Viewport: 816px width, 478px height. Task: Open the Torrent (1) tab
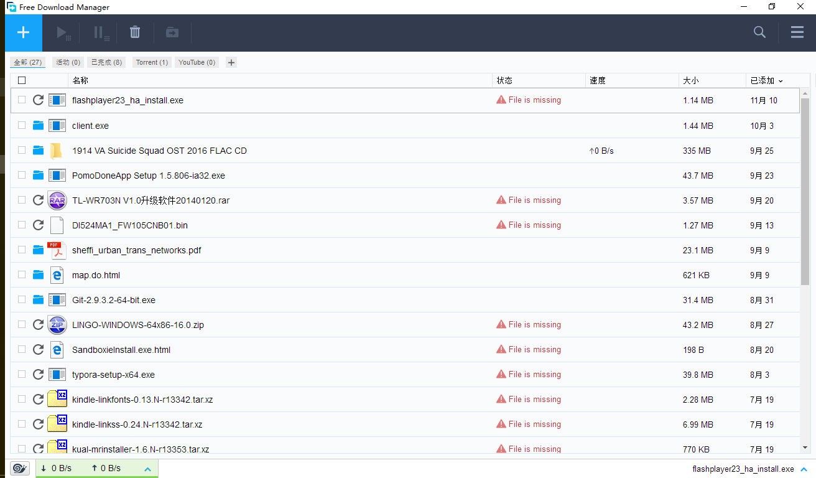(152, 62)
